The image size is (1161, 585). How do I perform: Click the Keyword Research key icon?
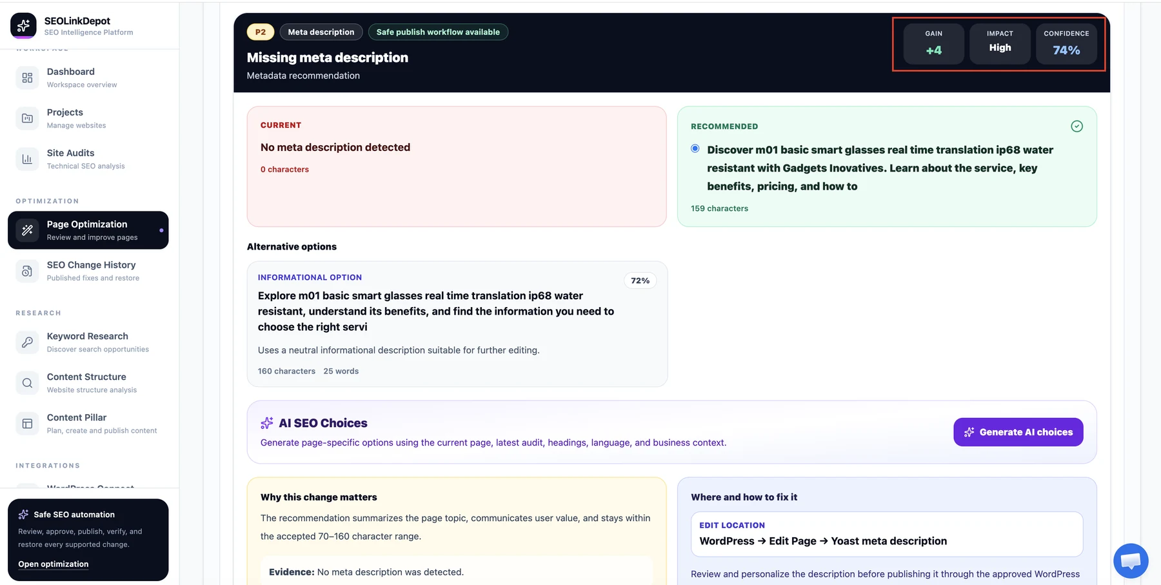tap(27, 342)
